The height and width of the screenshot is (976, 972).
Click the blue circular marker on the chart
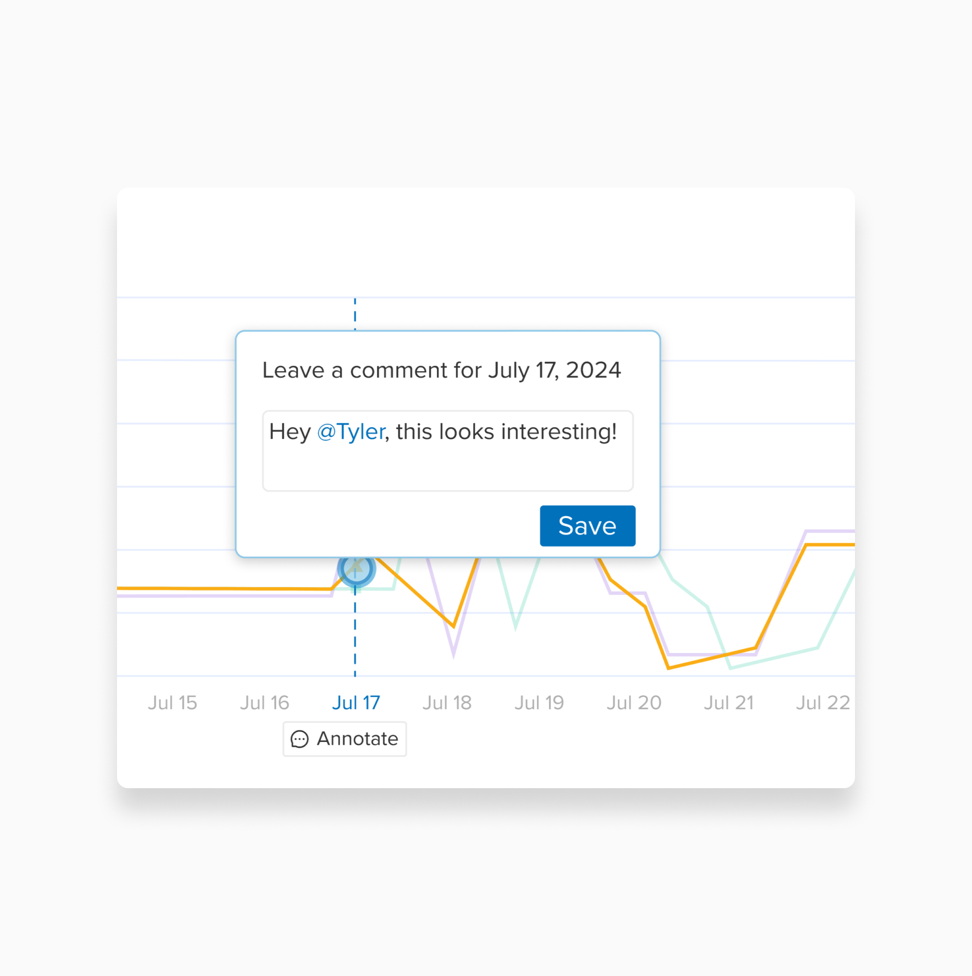[x=356, y=568]
